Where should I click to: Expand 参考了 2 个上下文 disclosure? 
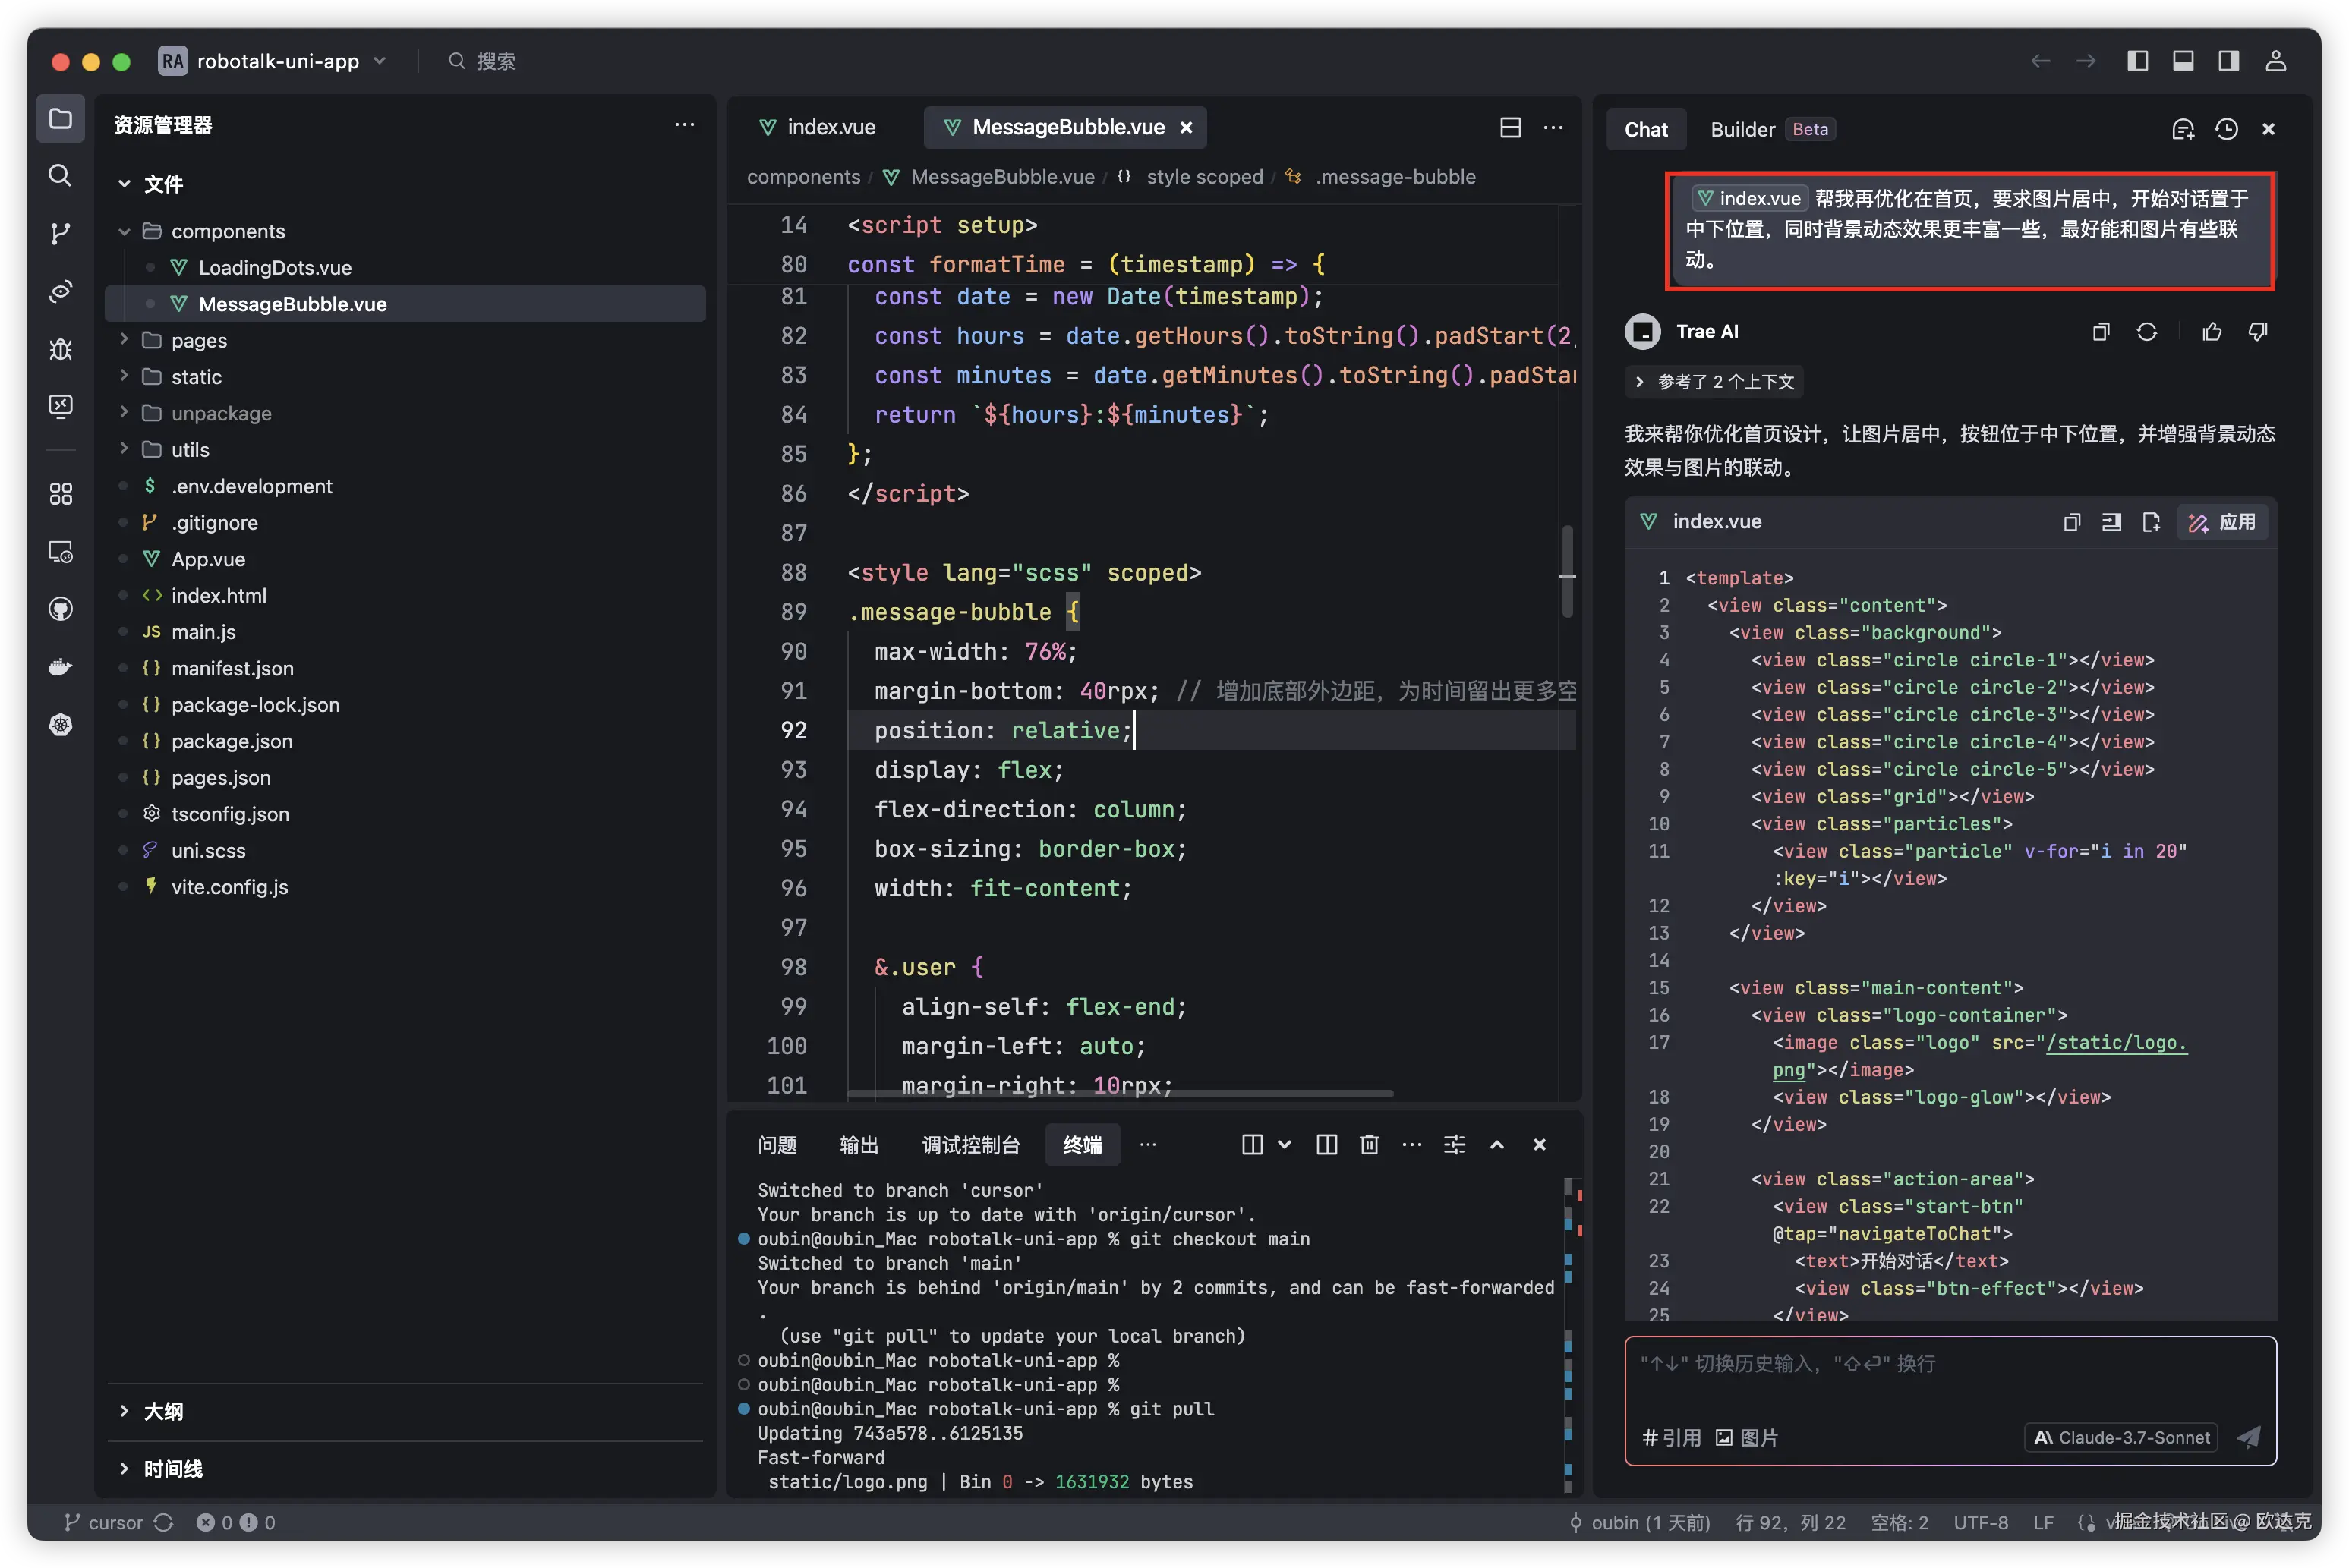(1716, 382)
